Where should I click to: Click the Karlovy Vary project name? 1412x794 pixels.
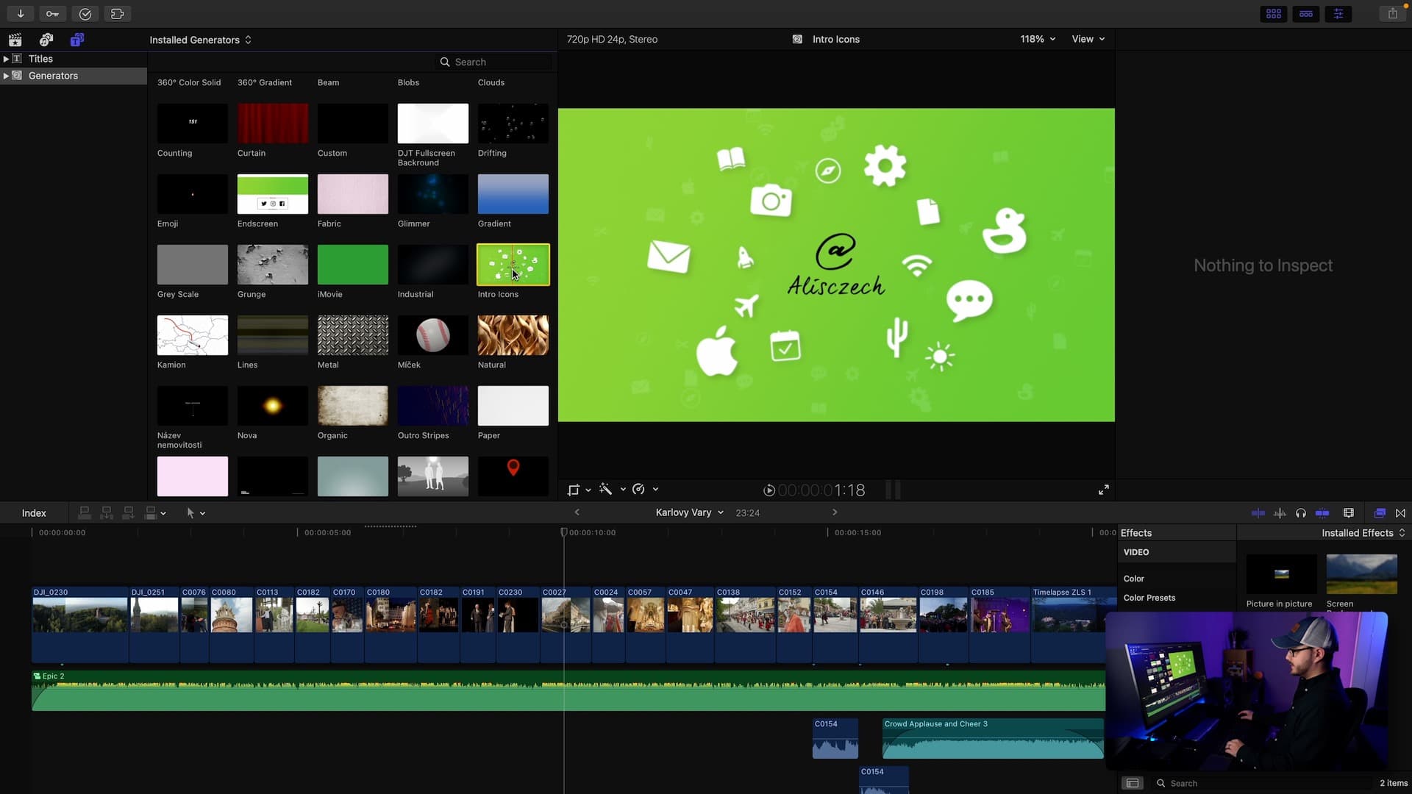683,512
